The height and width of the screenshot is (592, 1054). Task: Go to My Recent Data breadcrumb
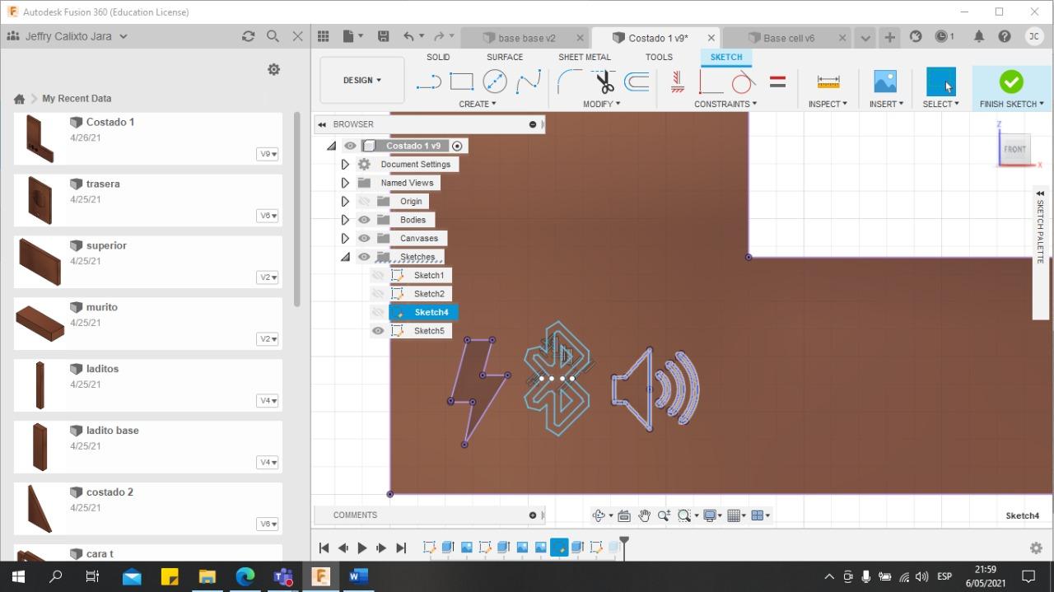(x=77, y=98)
